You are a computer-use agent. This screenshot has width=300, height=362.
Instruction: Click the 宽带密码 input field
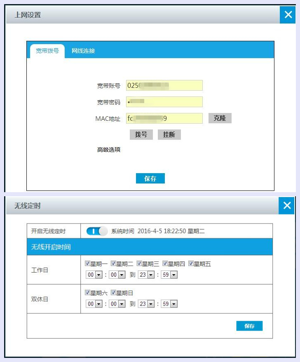pyautogui.click(x=164, y=102)
